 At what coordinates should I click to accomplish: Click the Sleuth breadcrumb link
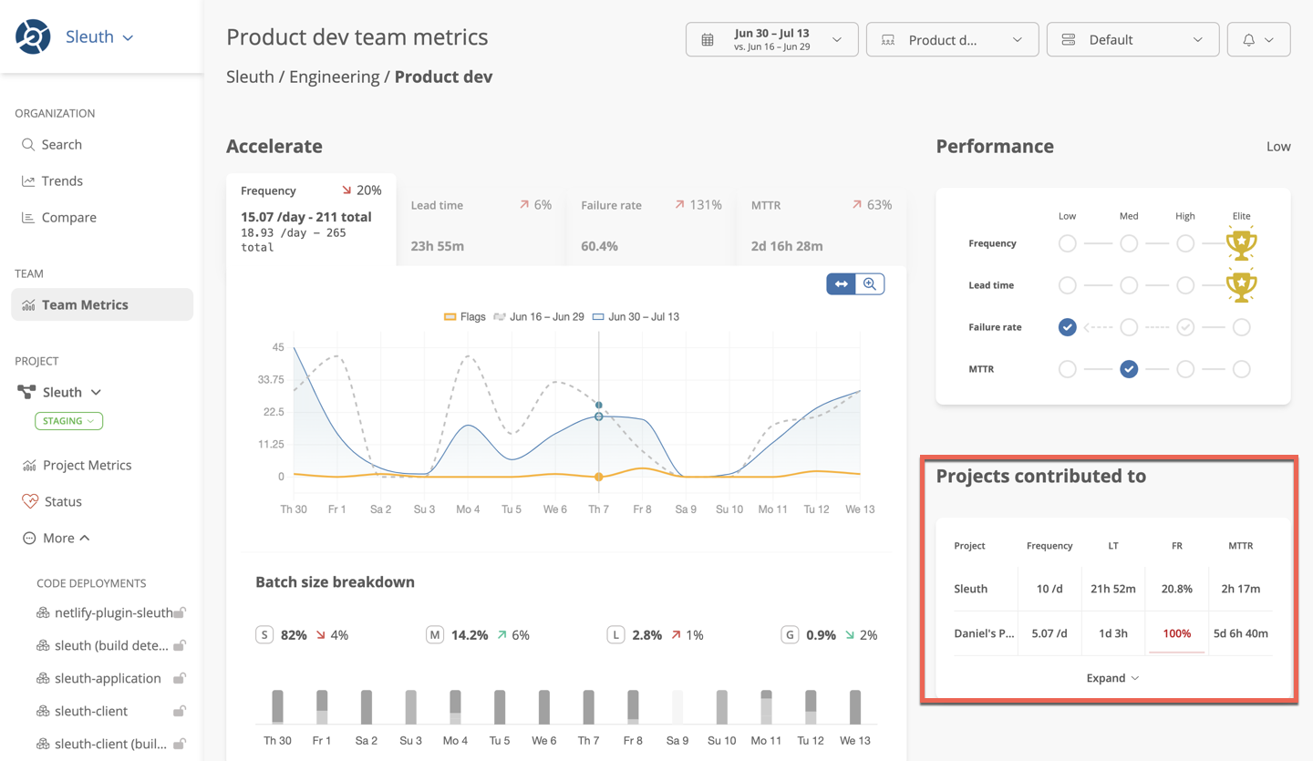[x=250, y=77]
